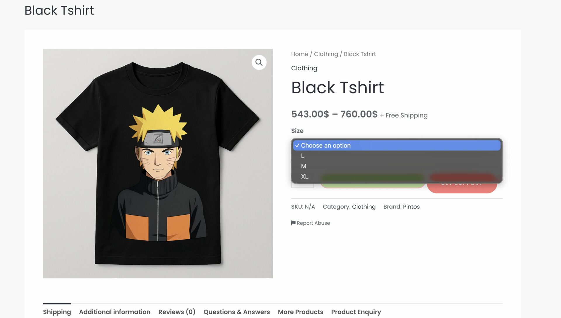
Task: Pick the XL size option
Action: tap(304, 177)
